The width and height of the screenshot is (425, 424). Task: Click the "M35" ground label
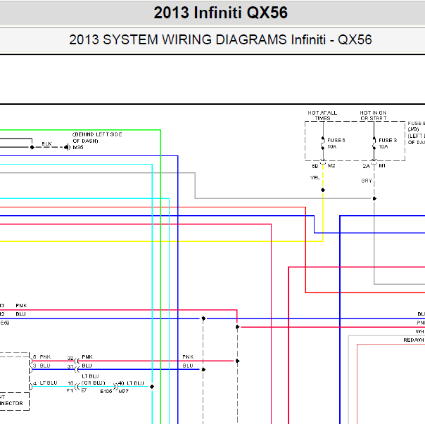78,148
